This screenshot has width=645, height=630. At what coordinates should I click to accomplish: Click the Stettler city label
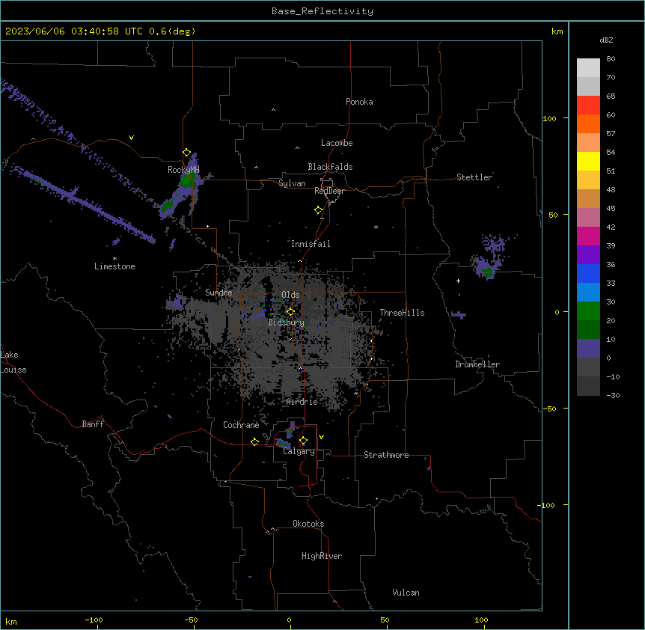click(x=474, y=177)
